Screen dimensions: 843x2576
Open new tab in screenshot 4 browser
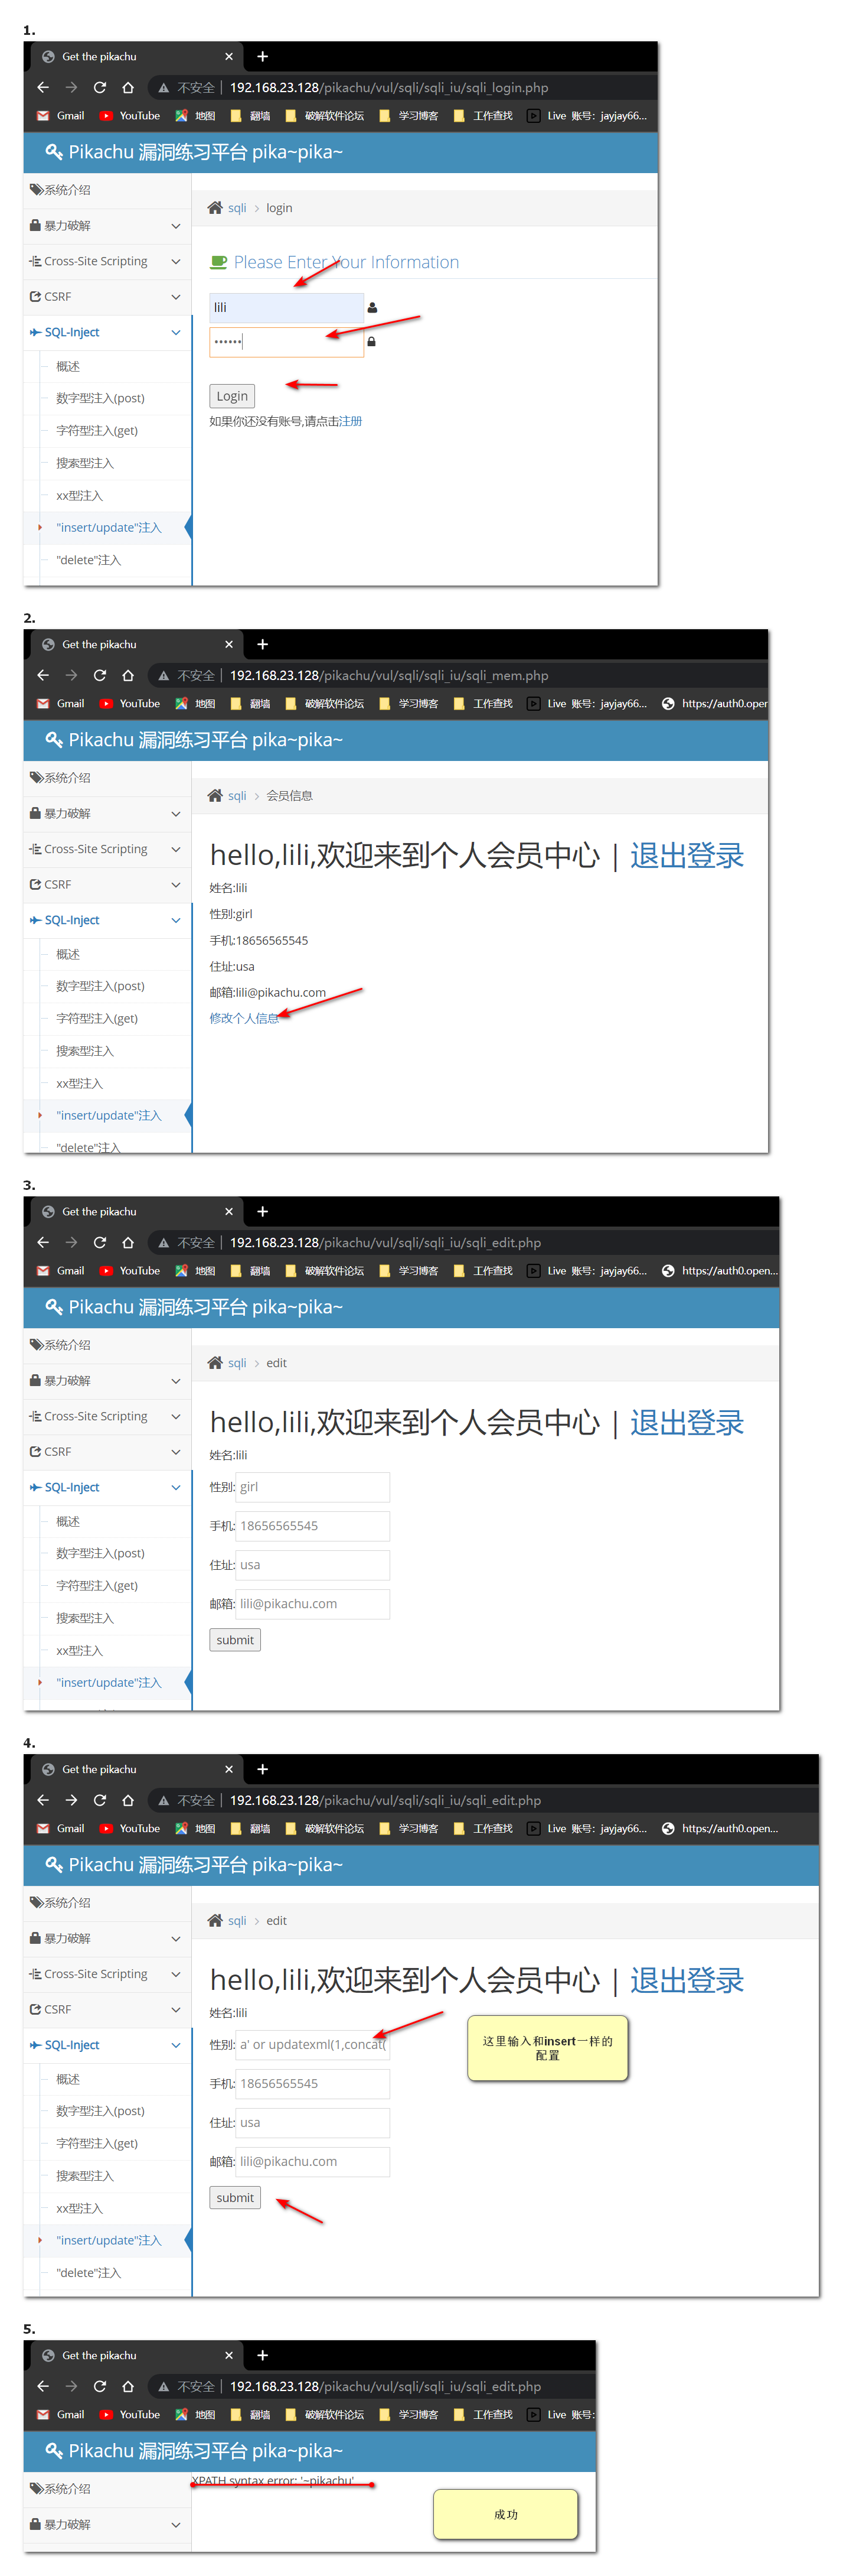click(263, 1770)
